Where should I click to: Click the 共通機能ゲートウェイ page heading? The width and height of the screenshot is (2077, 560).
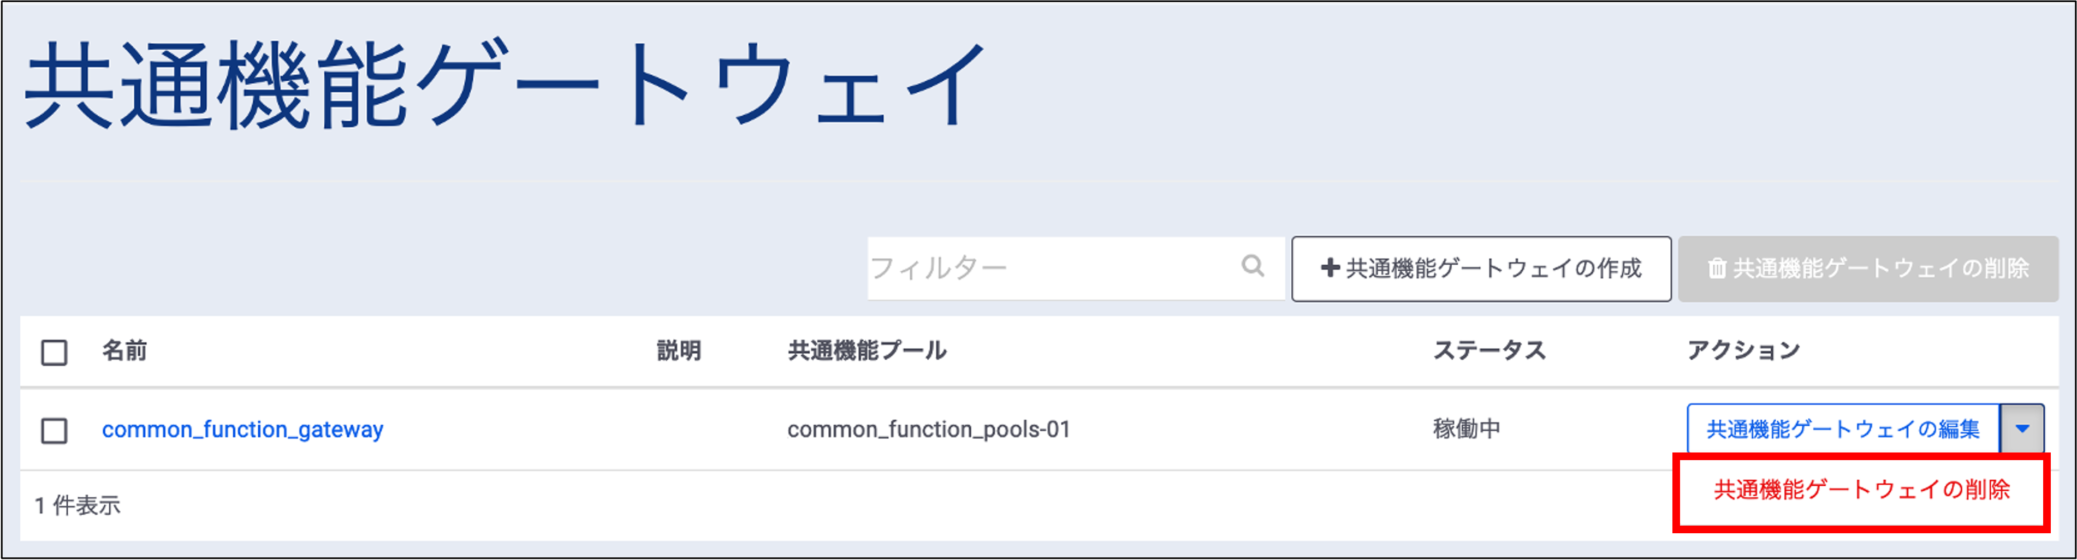click(x=504, y=85)
